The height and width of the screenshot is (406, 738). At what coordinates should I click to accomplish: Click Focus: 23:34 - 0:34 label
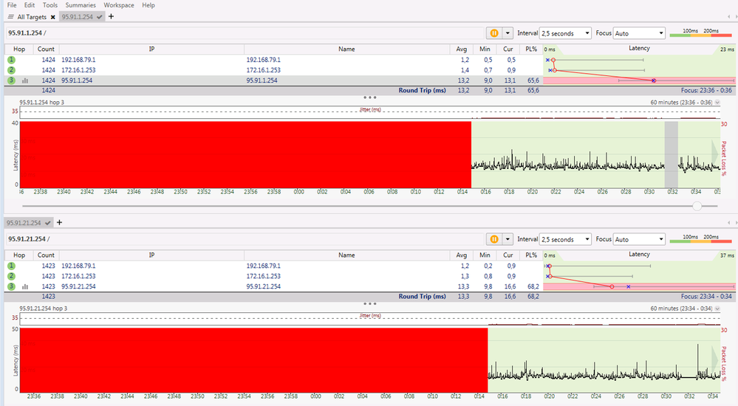click(706, 297)
